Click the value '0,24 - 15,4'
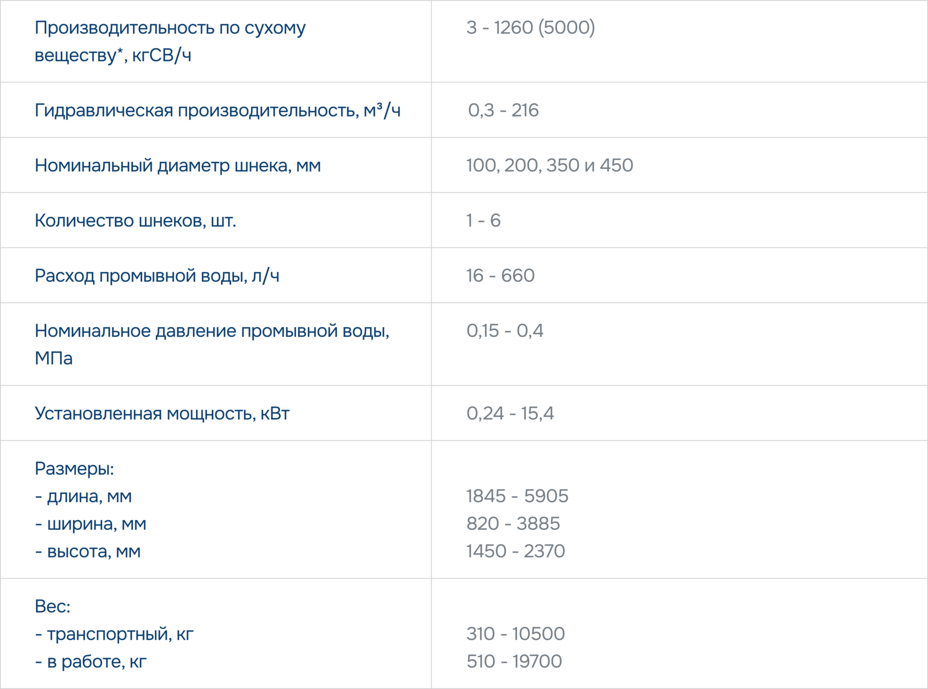 coord(510,413)
